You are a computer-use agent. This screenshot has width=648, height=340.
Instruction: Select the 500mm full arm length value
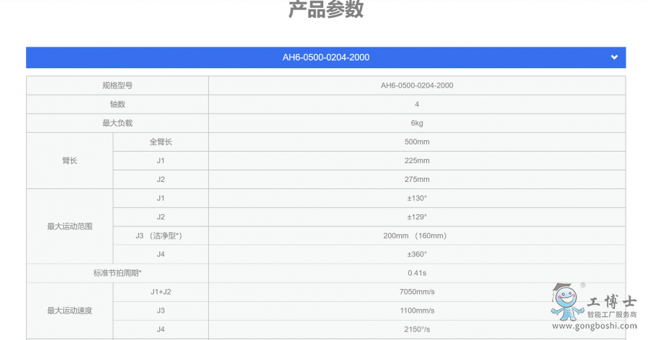(x=417, y=142)
